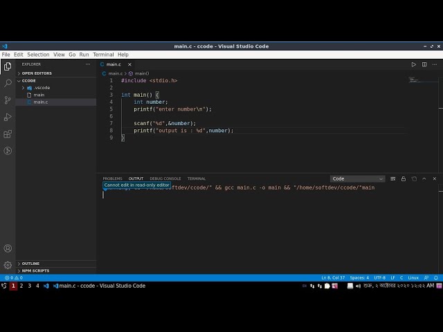The height and width of the screenshot is (332, 443).
Task: Open editor More Actions ellipsis
Action: pos(435,64)
